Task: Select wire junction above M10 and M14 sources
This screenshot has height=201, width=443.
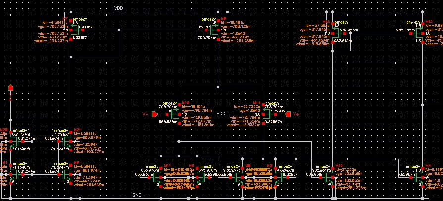Action: (218, 87)
